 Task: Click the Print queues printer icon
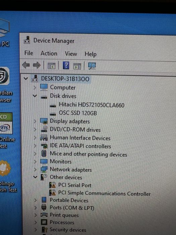[44, 215]
